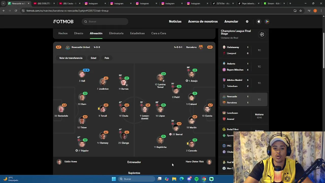Click the Apple App Store icon
The width and height of the screenshot is (325, 183).
[x=259, y=22]
